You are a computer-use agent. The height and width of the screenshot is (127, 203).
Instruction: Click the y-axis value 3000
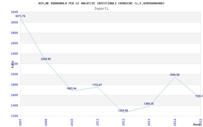click(x=14, y=22)
